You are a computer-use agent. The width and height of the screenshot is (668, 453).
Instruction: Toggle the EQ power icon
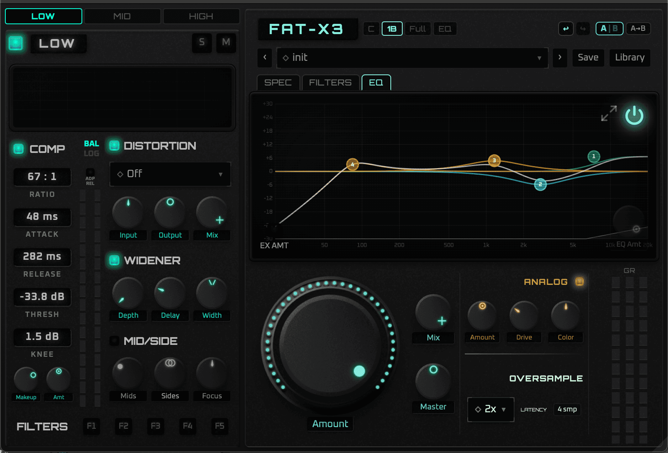pyautogui.click(x=634, y=116)
